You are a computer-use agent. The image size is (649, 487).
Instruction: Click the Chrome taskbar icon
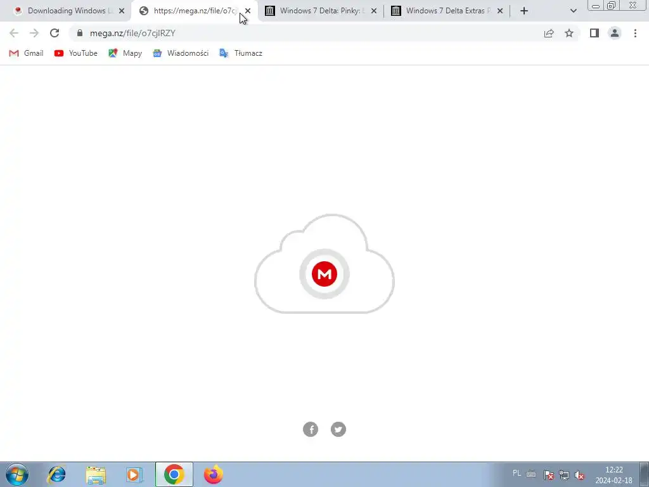(x=174, y=474)
